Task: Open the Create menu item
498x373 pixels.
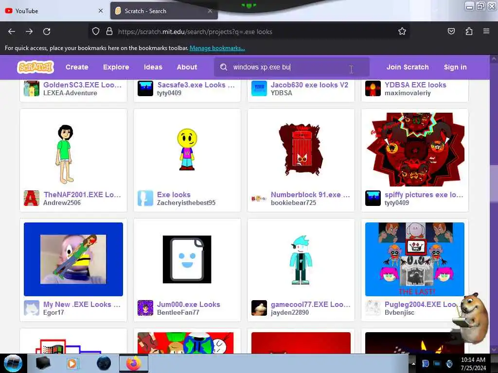Action: [77, 67]
